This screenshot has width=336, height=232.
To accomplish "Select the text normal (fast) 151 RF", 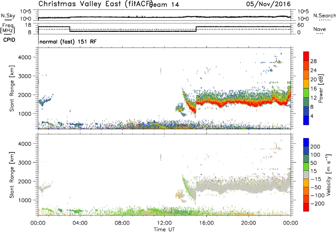I will tap(68, 41).
